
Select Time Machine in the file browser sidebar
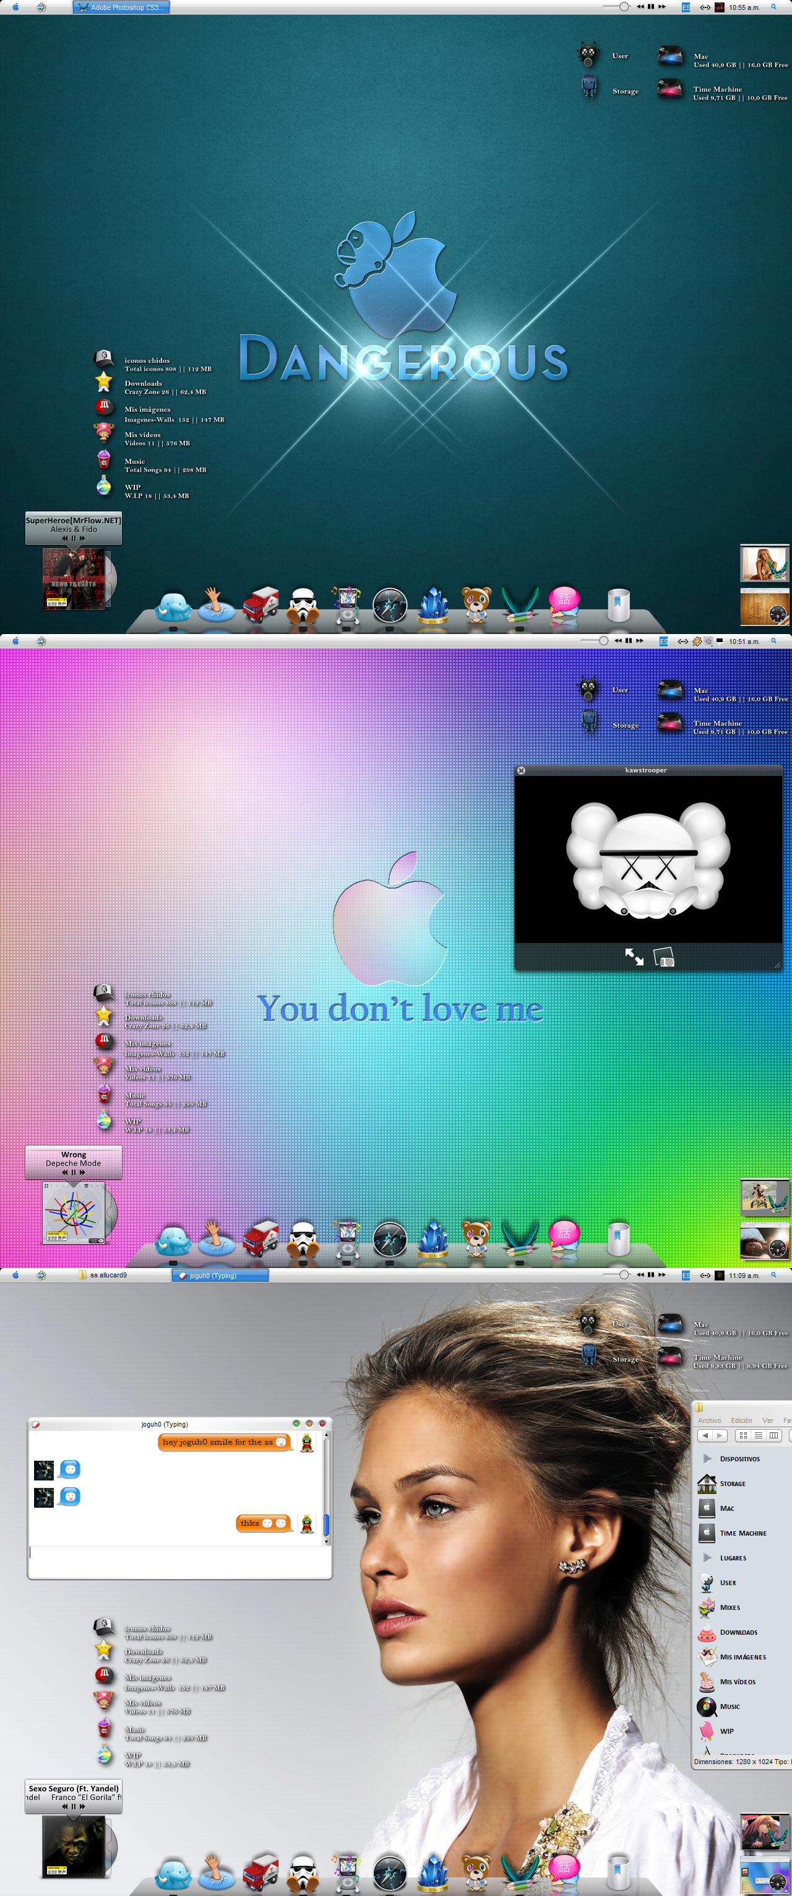(x=733, y=1533)
